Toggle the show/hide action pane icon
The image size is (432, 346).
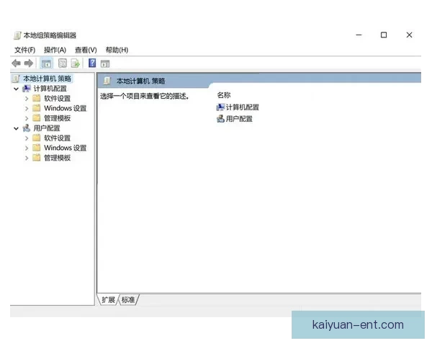click(105, 63)
